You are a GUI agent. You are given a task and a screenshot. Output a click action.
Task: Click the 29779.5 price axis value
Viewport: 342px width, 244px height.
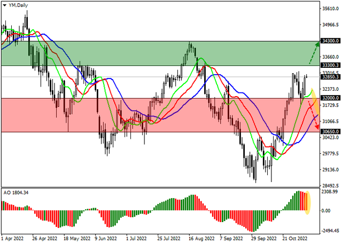coord(330,154)
